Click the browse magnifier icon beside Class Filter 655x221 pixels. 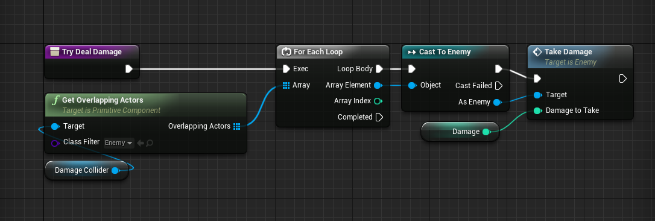150,143
